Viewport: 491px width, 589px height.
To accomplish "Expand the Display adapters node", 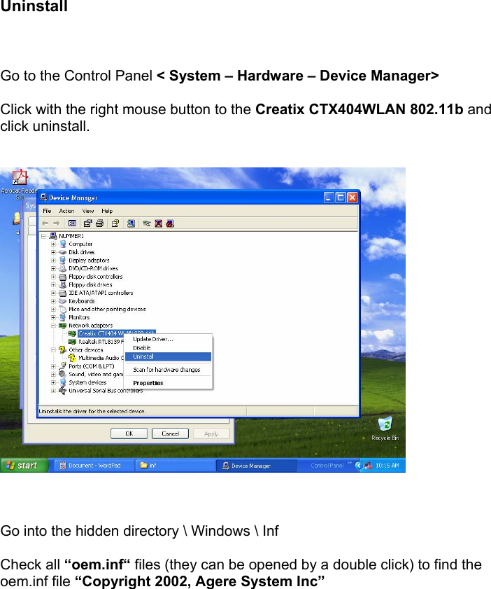I will coord(53,261).
